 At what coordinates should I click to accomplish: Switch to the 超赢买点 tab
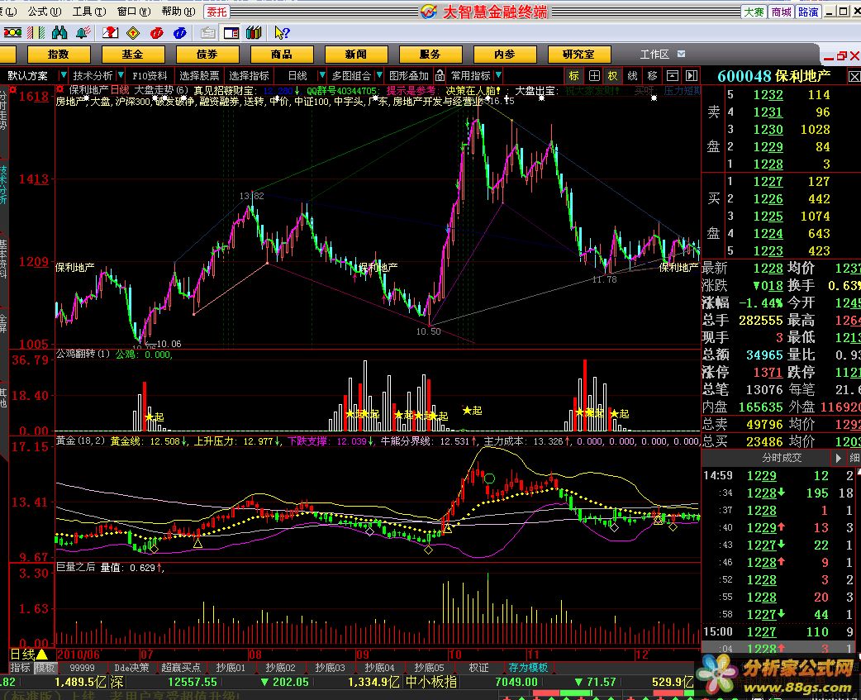tap(181, 668)
